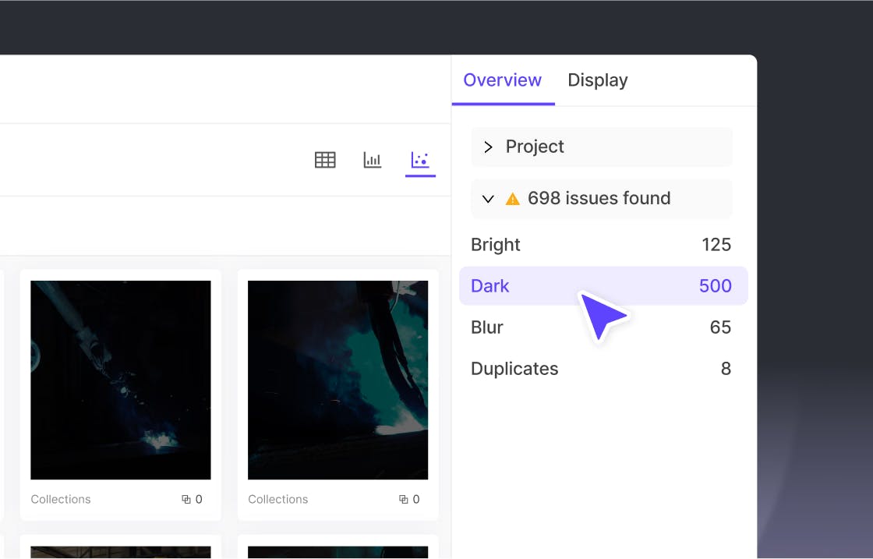
Task: Open the Display tab
Action: (597, 80)
